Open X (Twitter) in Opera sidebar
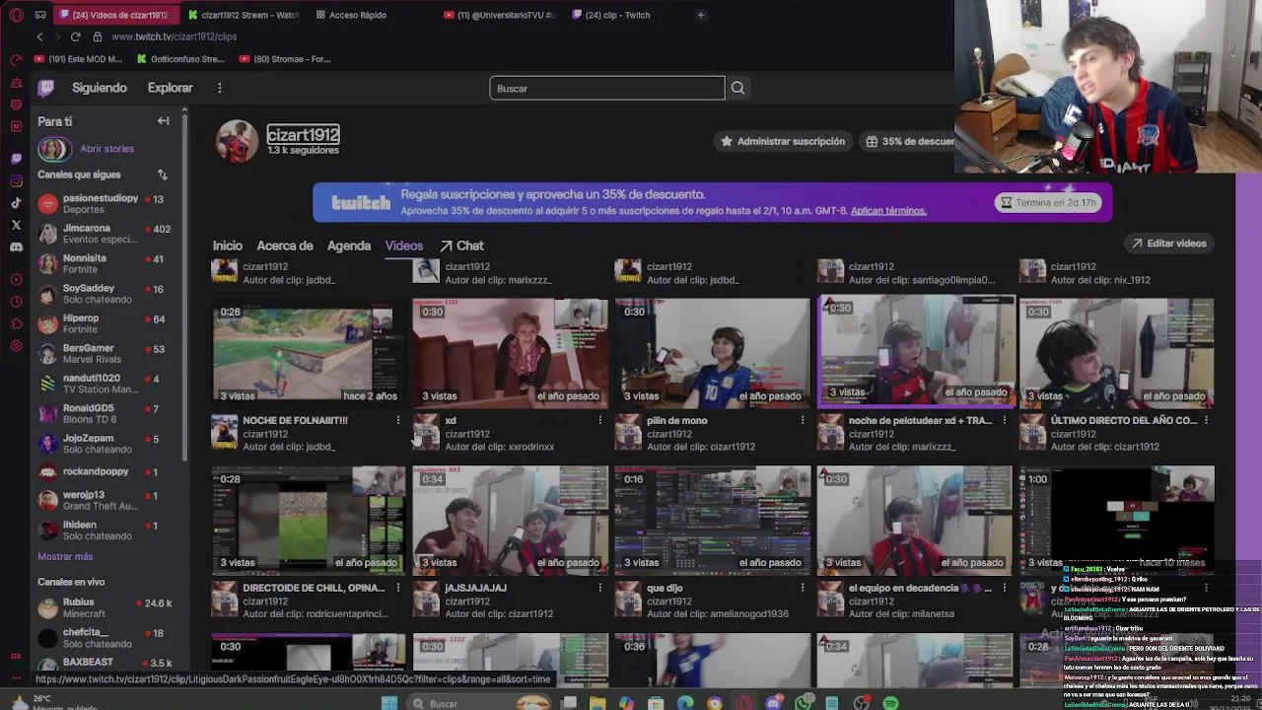 pos(16,225)
